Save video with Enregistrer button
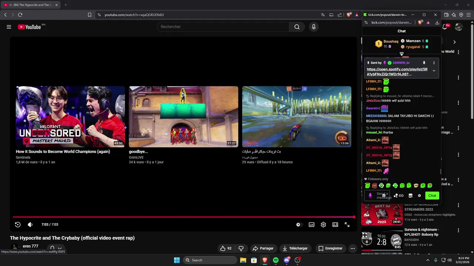This screenshot has width=474, height=266. coord(331,248)
